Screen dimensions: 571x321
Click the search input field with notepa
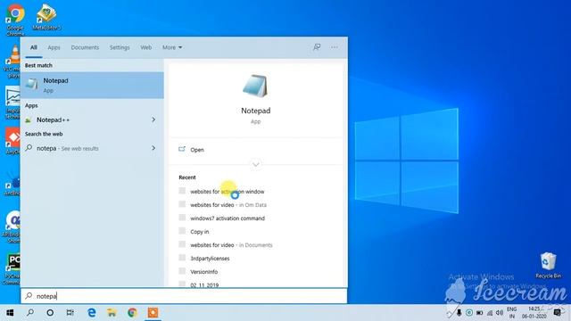[x=184, y=296]
